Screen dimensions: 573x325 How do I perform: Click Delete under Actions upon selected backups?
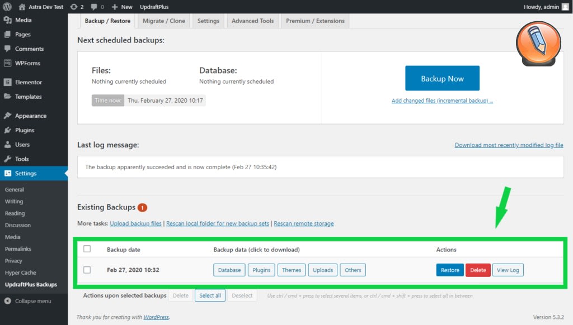(x=181, y=295)
